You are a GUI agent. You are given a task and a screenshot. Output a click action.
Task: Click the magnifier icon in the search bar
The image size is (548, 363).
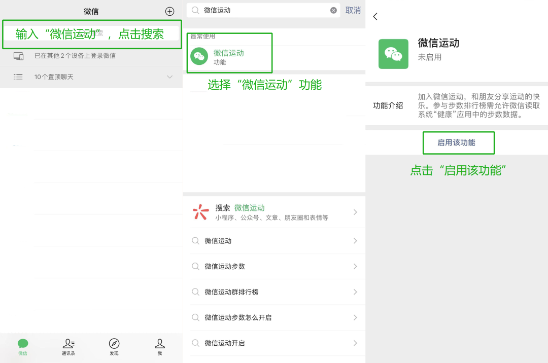[x=195, y=11]
